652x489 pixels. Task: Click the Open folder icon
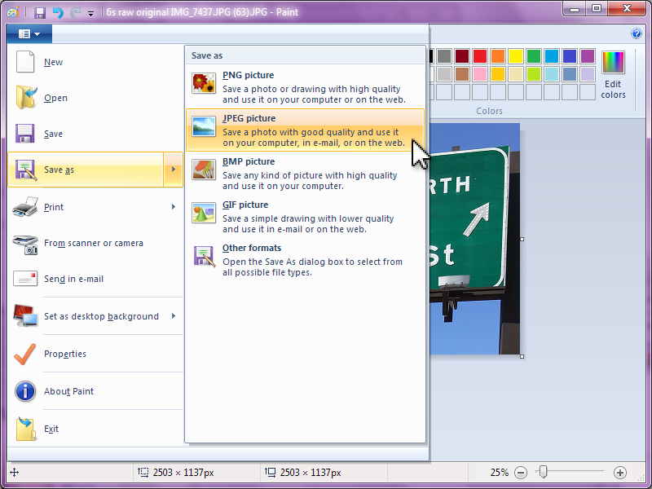(x=26, y=97)
